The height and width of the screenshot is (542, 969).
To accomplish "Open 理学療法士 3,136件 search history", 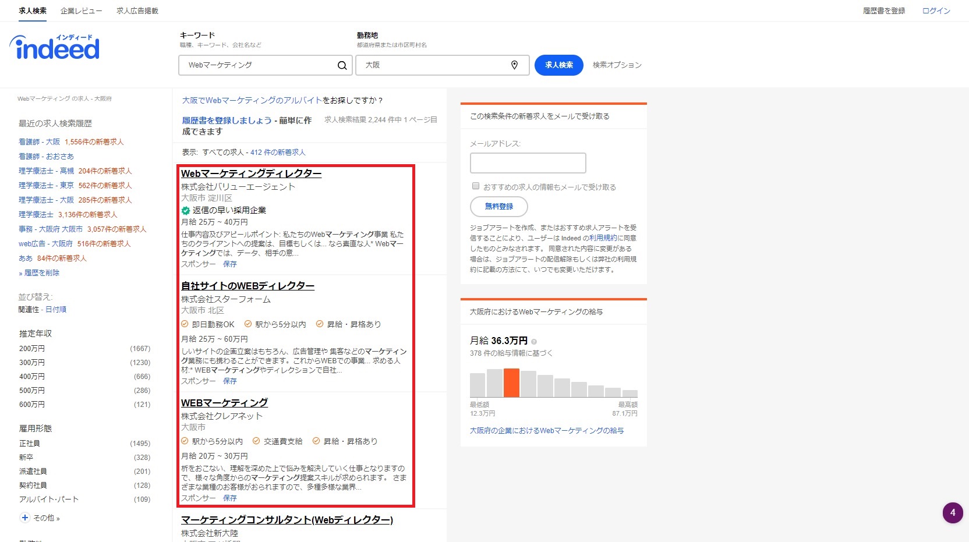I will (x=36, y=215).
